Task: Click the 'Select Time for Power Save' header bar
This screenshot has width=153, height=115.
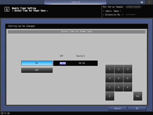Action: click(x=77, y=32)
